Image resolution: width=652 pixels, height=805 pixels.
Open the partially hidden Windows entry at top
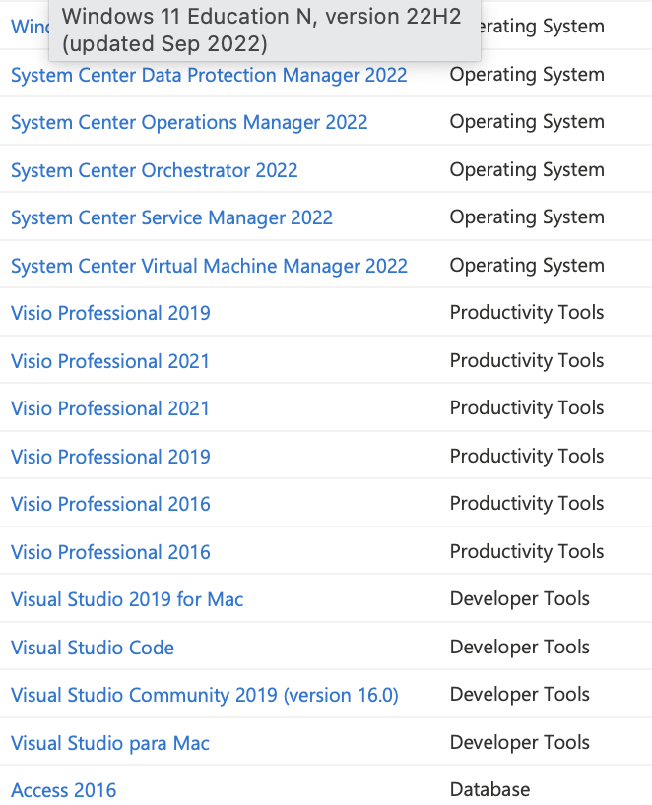point(25,27)
